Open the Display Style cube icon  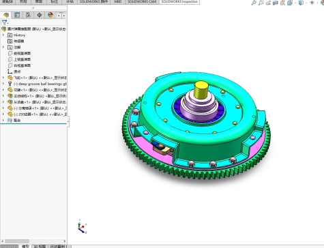301,3
